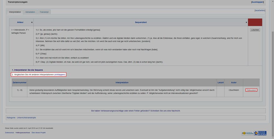Expand Transkriptionsregeln via Ausklappen link
The height and width of the screenshot is (139, 274).
[258, 2]
